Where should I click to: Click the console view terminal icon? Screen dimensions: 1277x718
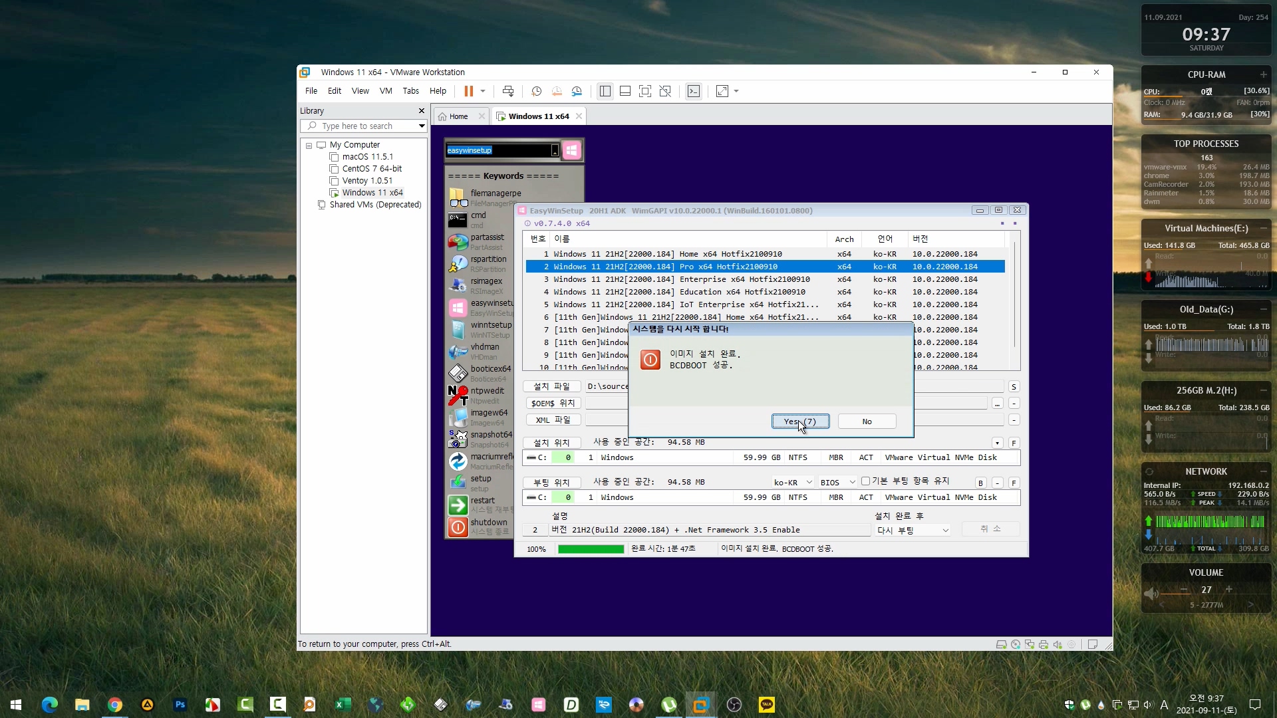point(693,91)
